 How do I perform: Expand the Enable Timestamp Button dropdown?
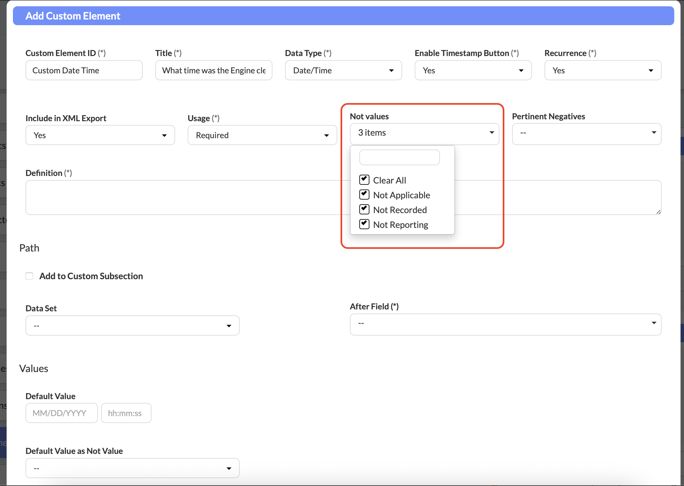pyautogui.click(x=473, y=71)
